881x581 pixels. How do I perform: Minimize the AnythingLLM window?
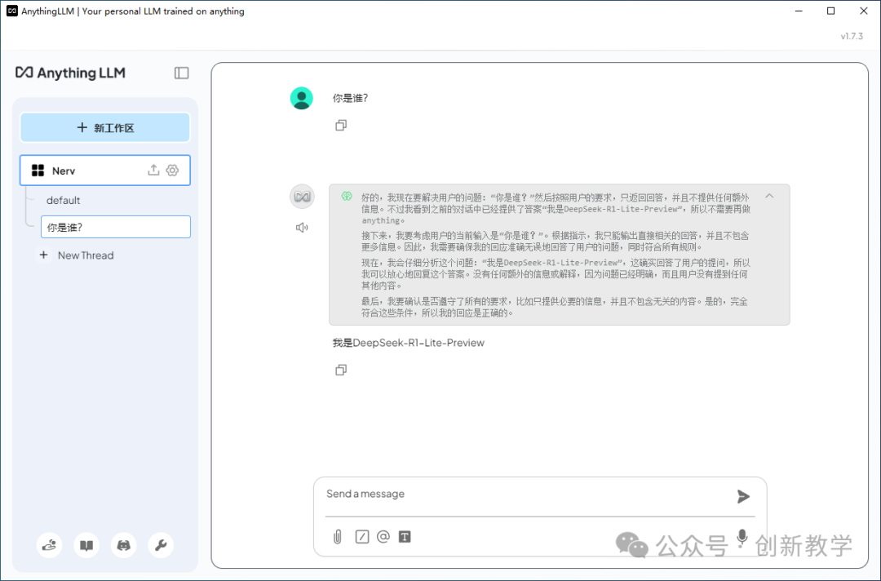[x=799, y=11]
